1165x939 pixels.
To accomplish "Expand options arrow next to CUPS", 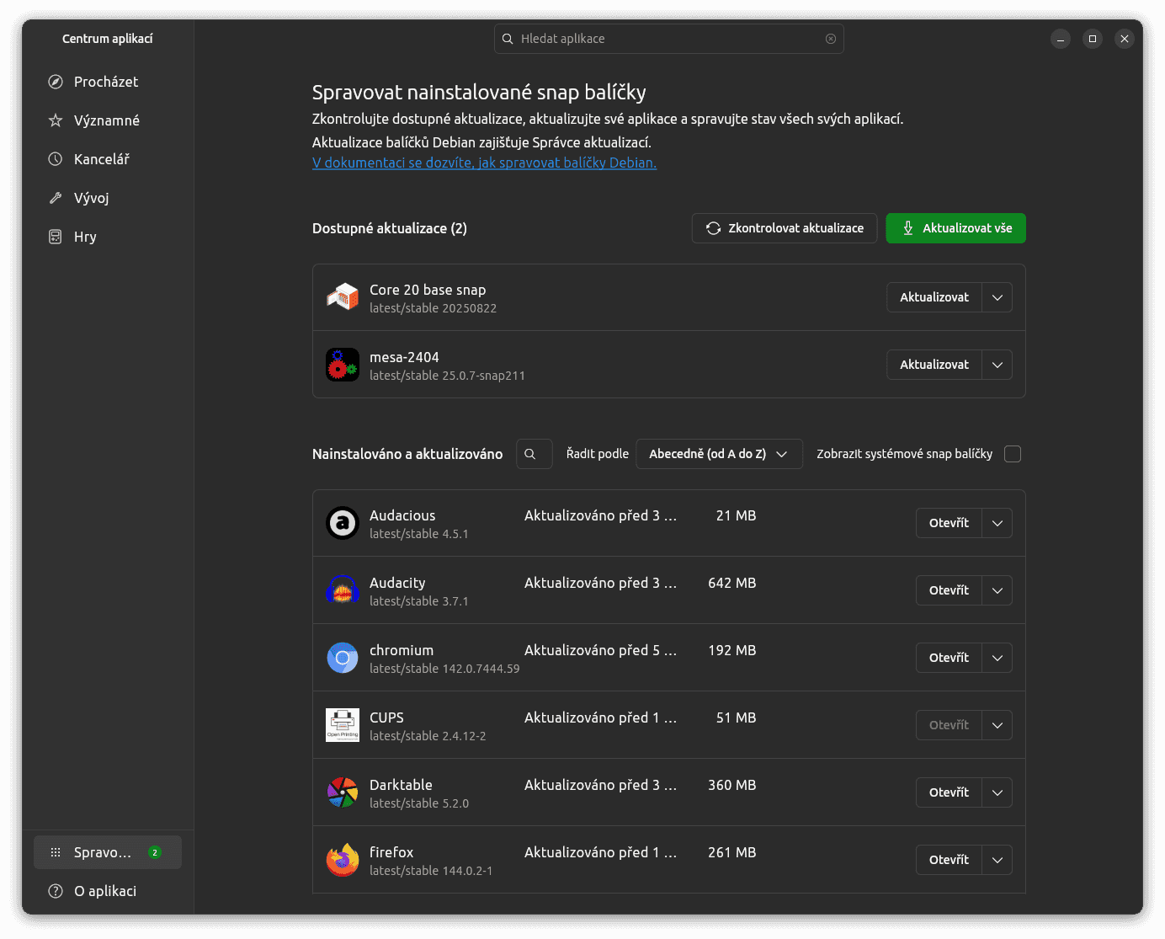I will [x=997, y=725].
